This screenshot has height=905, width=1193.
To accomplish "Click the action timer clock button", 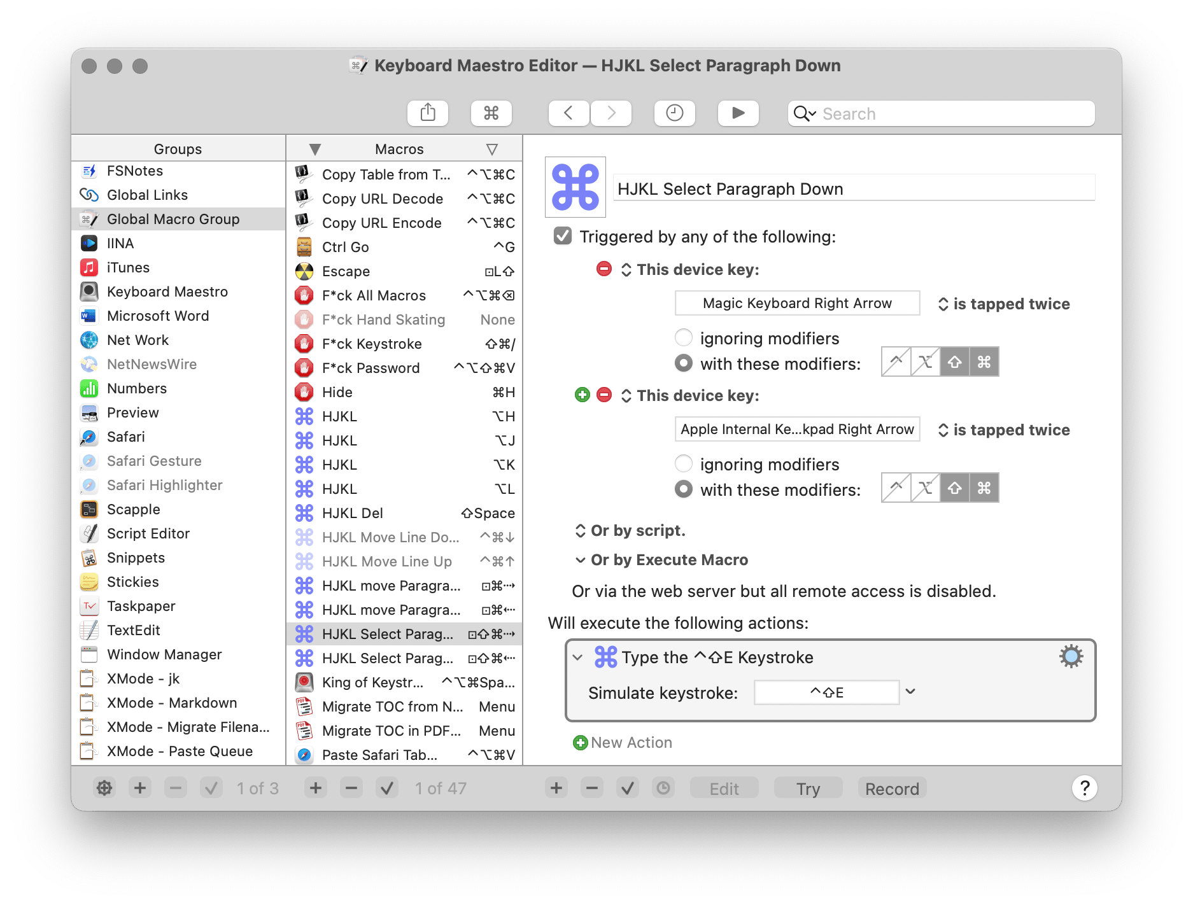I will (x=663, y=788).
